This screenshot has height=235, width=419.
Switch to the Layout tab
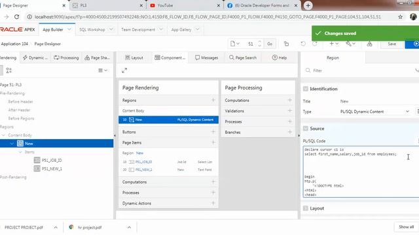pyautogui.click(x=134, y=57)
